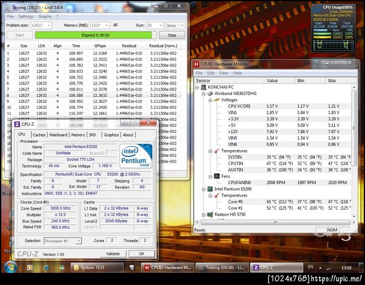This screenshot has width=365, height=285.
Task: Open LinX question mark help menu
Action: coord(57,16)
